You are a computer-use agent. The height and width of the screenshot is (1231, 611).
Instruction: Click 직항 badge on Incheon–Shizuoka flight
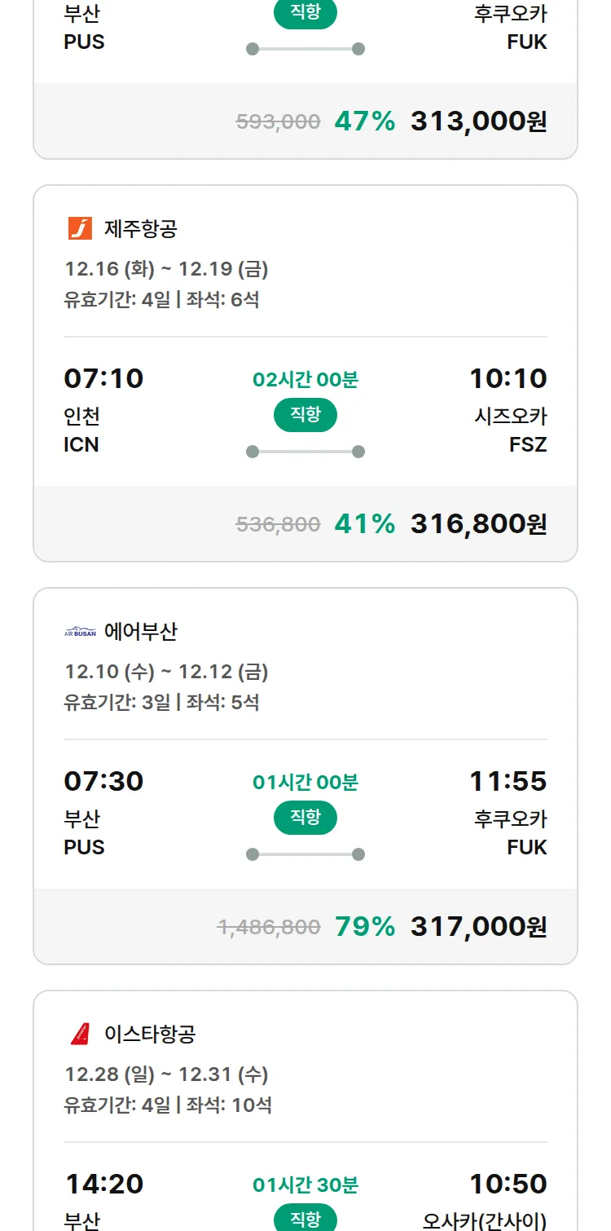(x=305, y=415)
